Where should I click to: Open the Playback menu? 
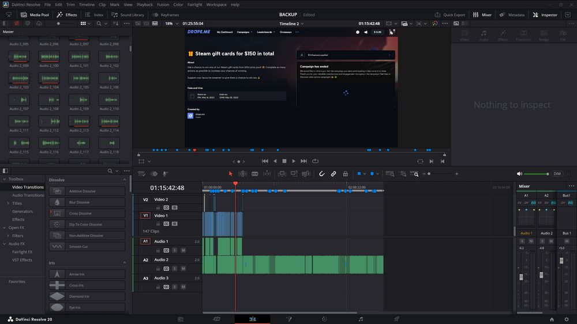145,5
